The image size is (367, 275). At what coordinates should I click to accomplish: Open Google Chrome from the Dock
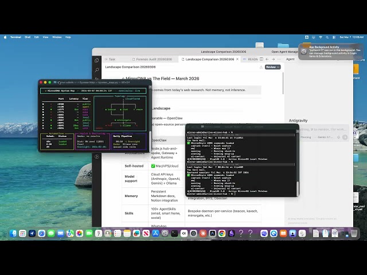coord(222,233)
